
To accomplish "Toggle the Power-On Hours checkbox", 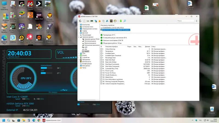I will (x=101, y=73).
